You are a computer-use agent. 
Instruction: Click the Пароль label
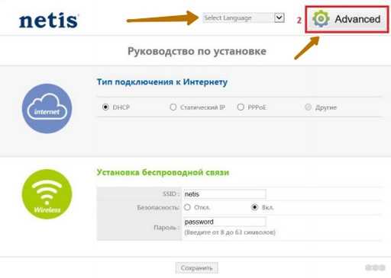[166, 228]
